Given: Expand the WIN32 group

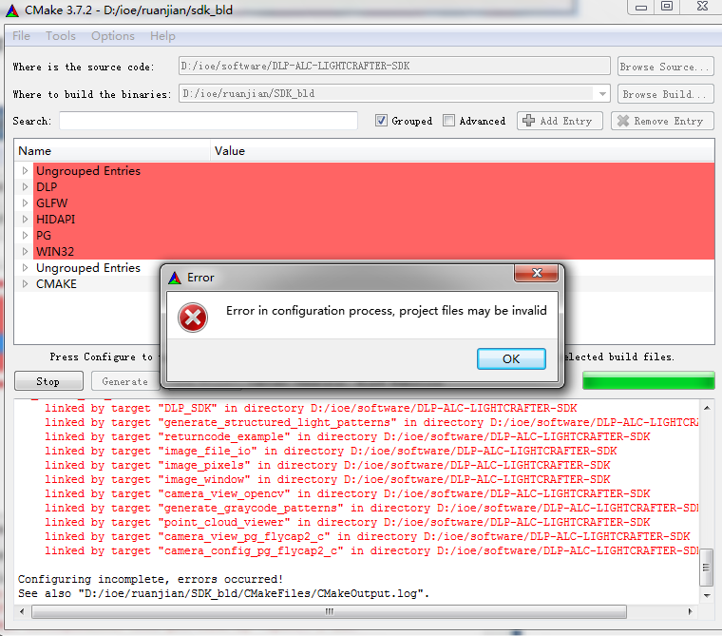Looking at the screenshot, I should [x=25, y=251].
